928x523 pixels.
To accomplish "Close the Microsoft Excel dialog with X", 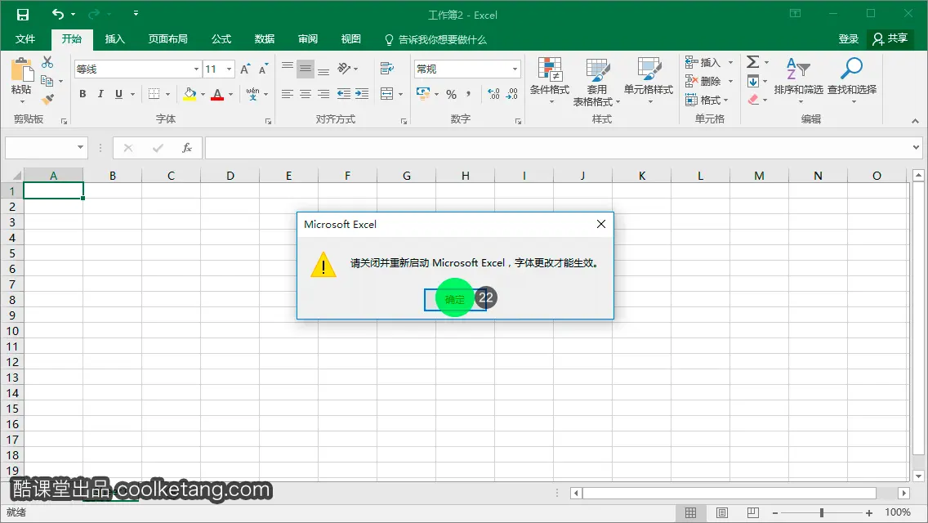I will pos(601,224).
